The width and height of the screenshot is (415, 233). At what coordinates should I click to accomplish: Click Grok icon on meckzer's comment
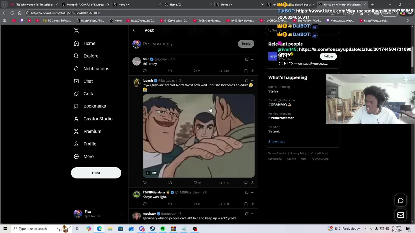247,214
